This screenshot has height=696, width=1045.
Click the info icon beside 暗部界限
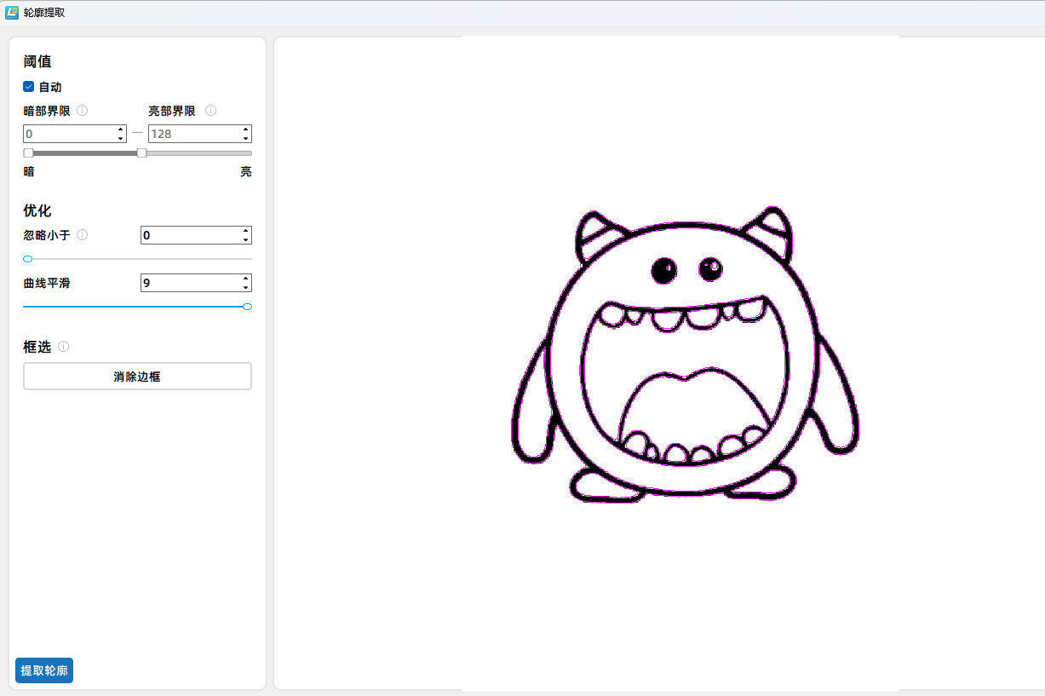(82, 111)
